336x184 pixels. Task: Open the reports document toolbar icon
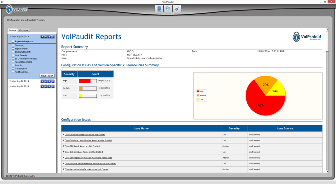click(159, 9)
